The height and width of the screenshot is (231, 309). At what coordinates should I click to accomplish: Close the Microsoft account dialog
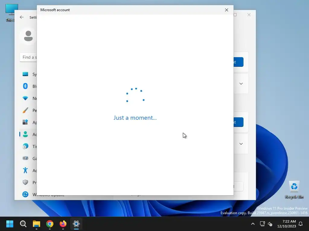point(226,10)
